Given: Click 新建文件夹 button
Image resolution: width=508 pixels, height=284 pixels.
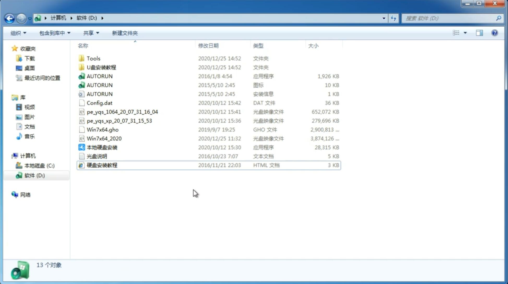Looking at the screenshot, I should [125, 32].
